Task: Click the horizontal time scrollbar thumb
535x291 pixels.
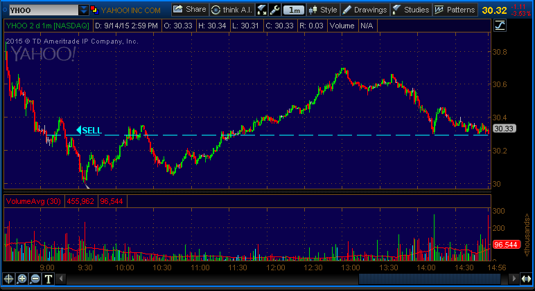Action: 428,279
